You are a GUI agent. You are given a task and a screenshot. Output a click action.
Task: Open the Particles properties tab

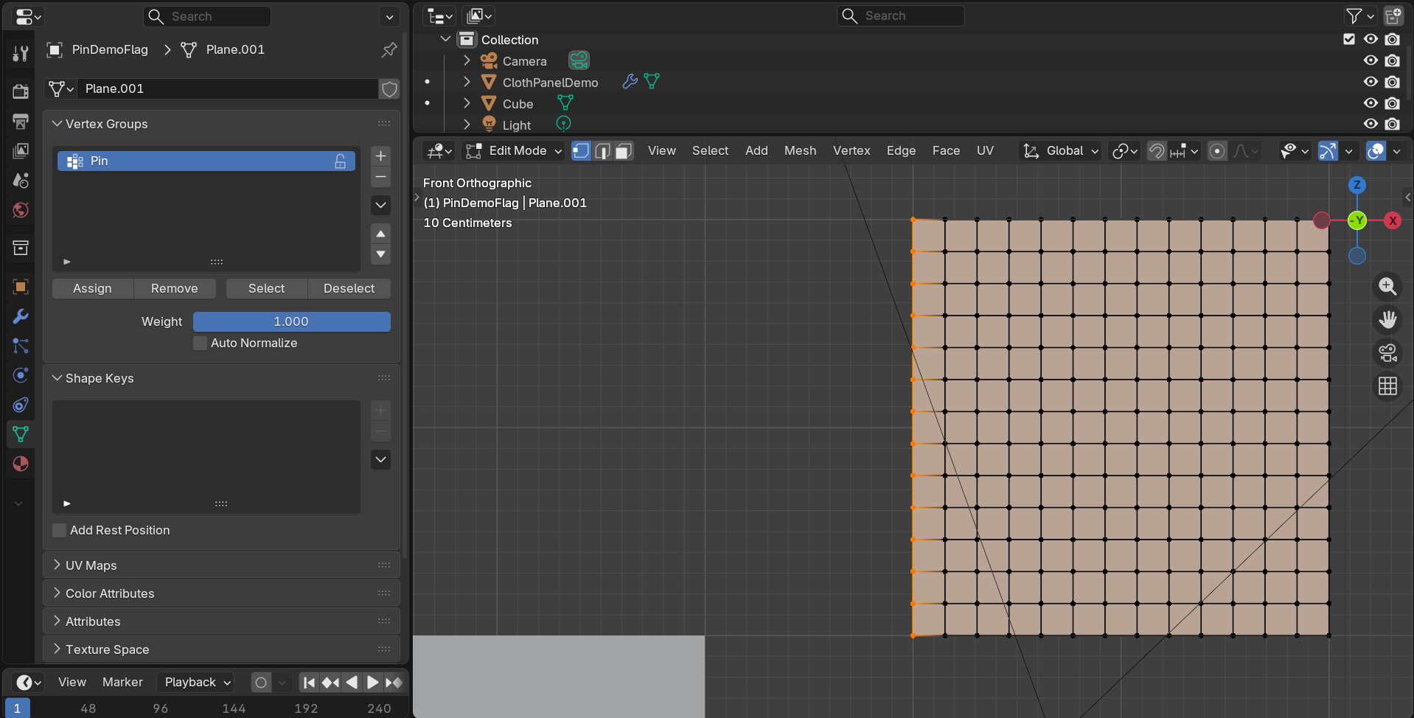pyautogui.click(x=21, y=346)
